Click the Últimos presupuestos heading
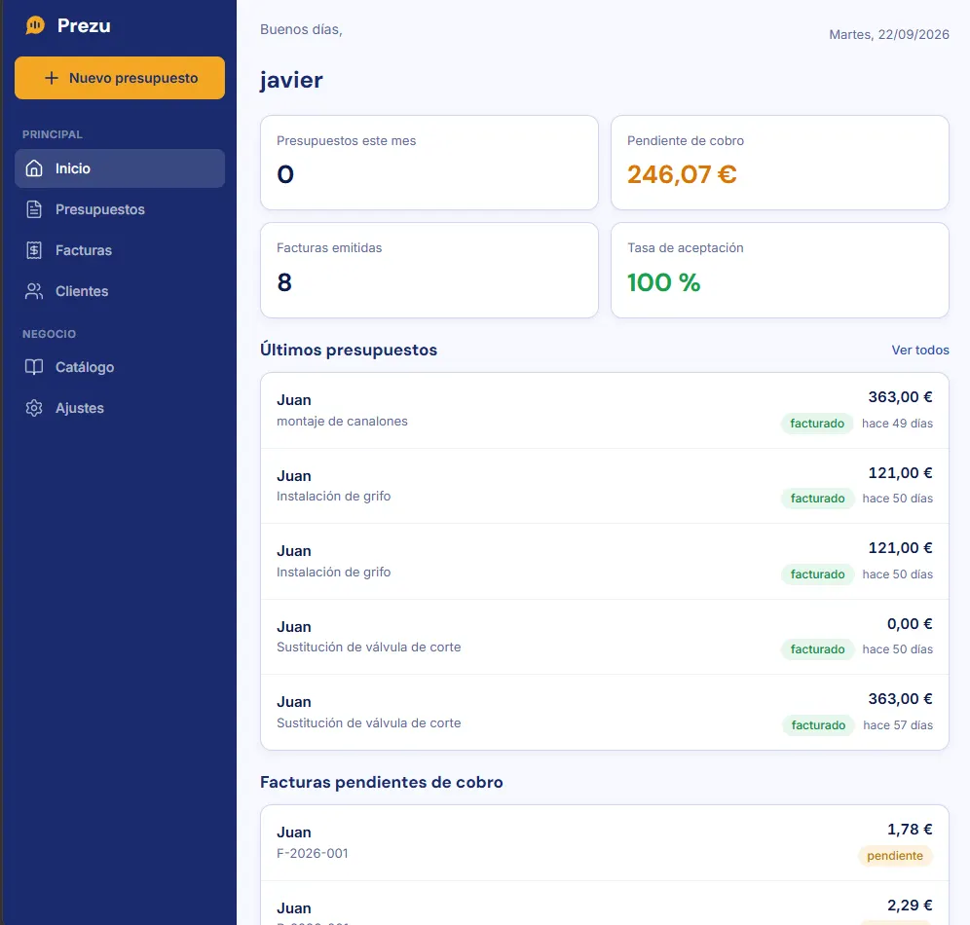This screenshot has height=925, width=970. (349, 350)
